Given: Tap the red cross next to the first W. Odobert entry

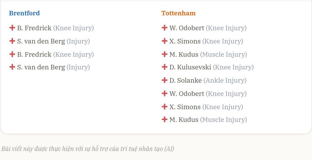Looking at the screenshot, I should tap(164, 28).
